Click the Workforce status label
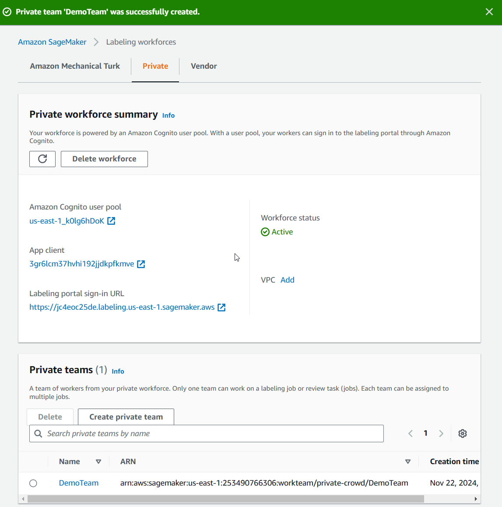The height and width of the screenshot is (507, 502). 290,218
